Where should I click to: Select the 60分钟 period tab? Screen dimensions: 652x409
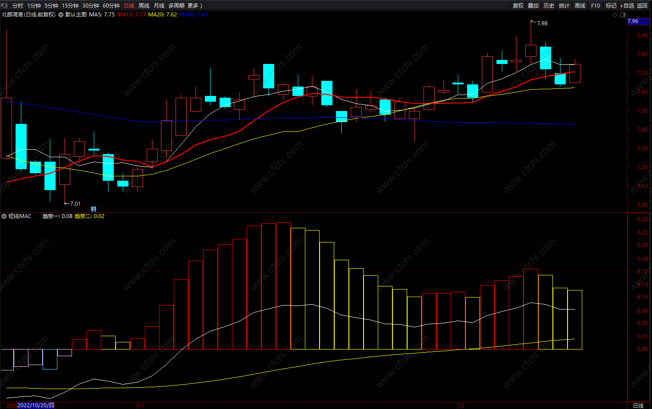111,6
